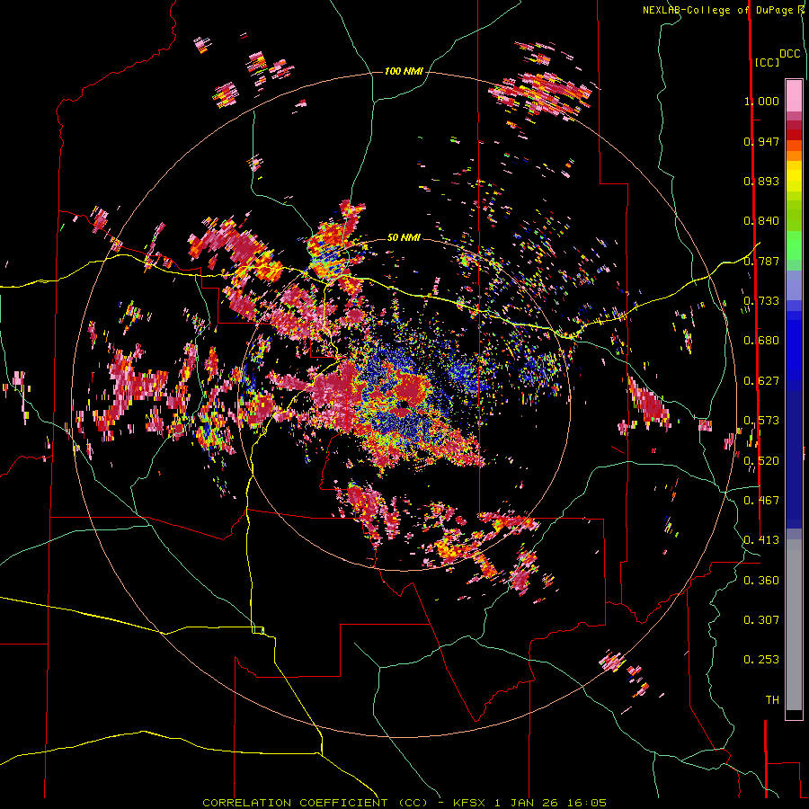This screenshot has width=809, height=809.
Task: Click the 0.413 scale value
Action: click(x=761, y=540)
